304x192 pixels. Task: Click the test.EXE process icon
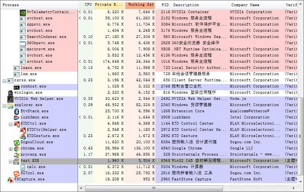click(17, 161)
